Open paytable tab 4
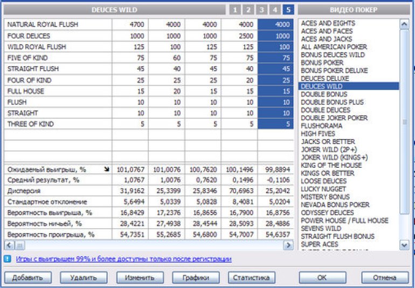415x288 pixels. (275, 10)
